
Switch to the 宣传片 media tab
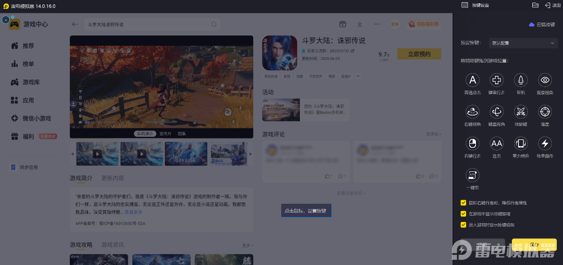click(165, 134)
